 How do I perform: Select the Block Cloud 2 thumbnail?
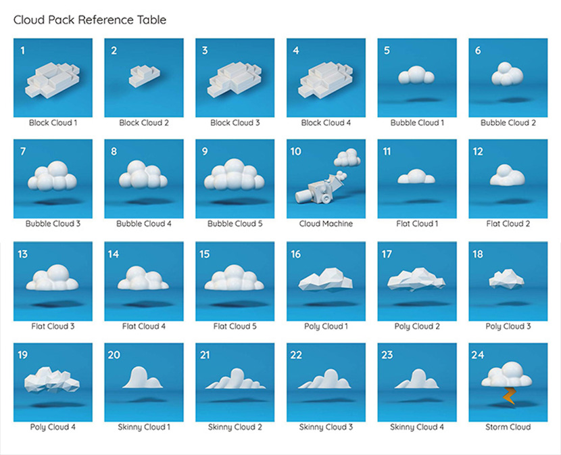pos(144,78)
